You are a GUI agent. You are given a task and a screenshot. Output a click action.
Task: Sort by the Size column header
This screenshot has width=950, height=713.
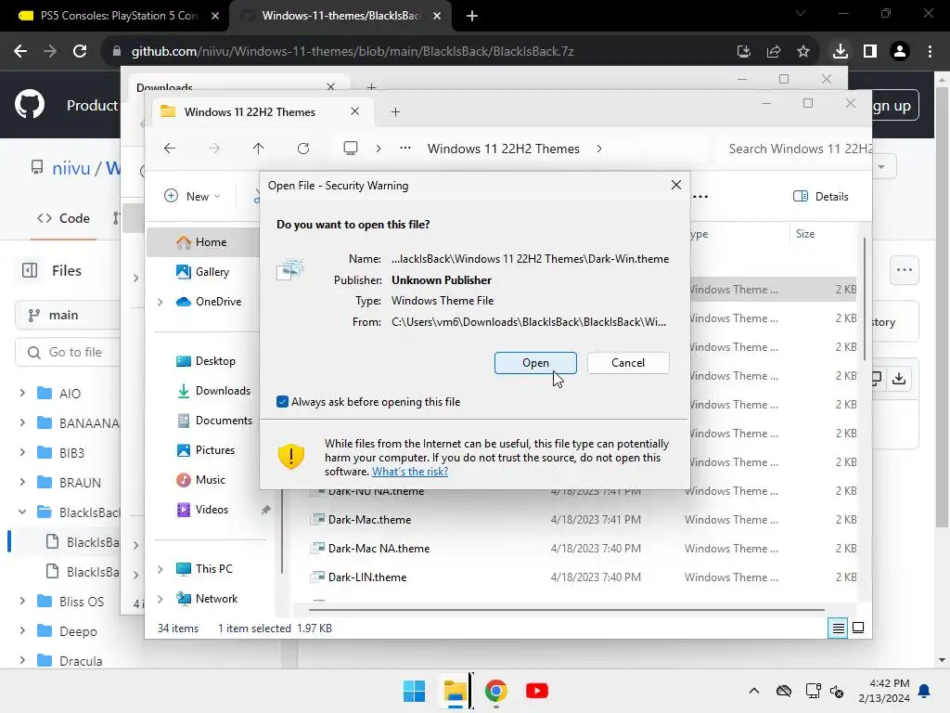pos(804,234)
